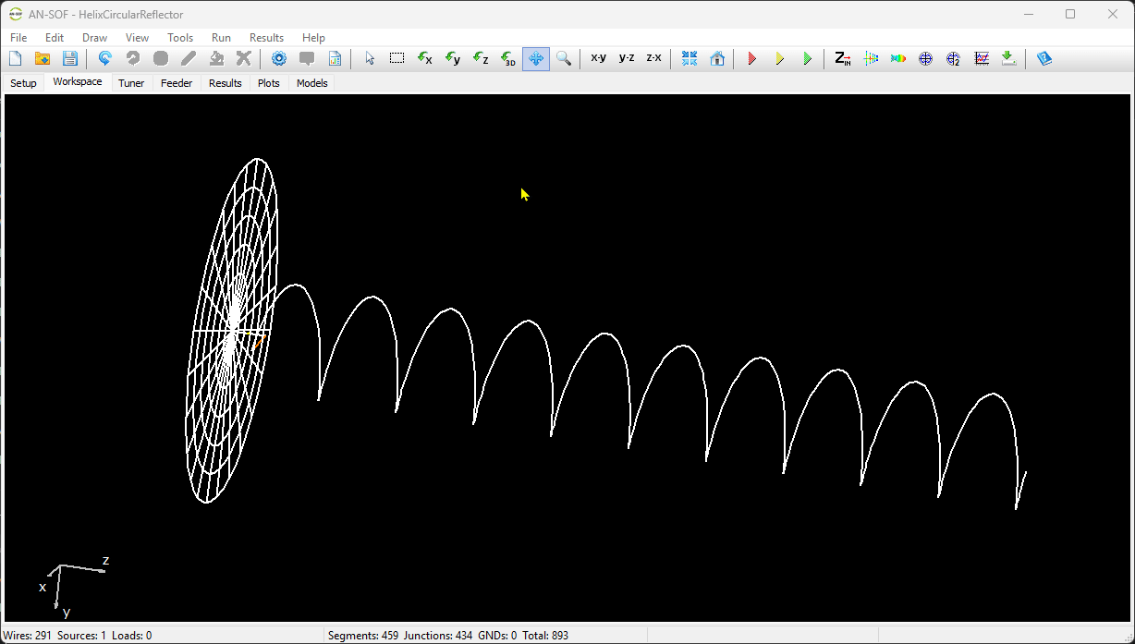Image resolution: width=1135 pixels, height=644 pixels.
Task: Switch view to the x-y plane
Action: (598, 58)
